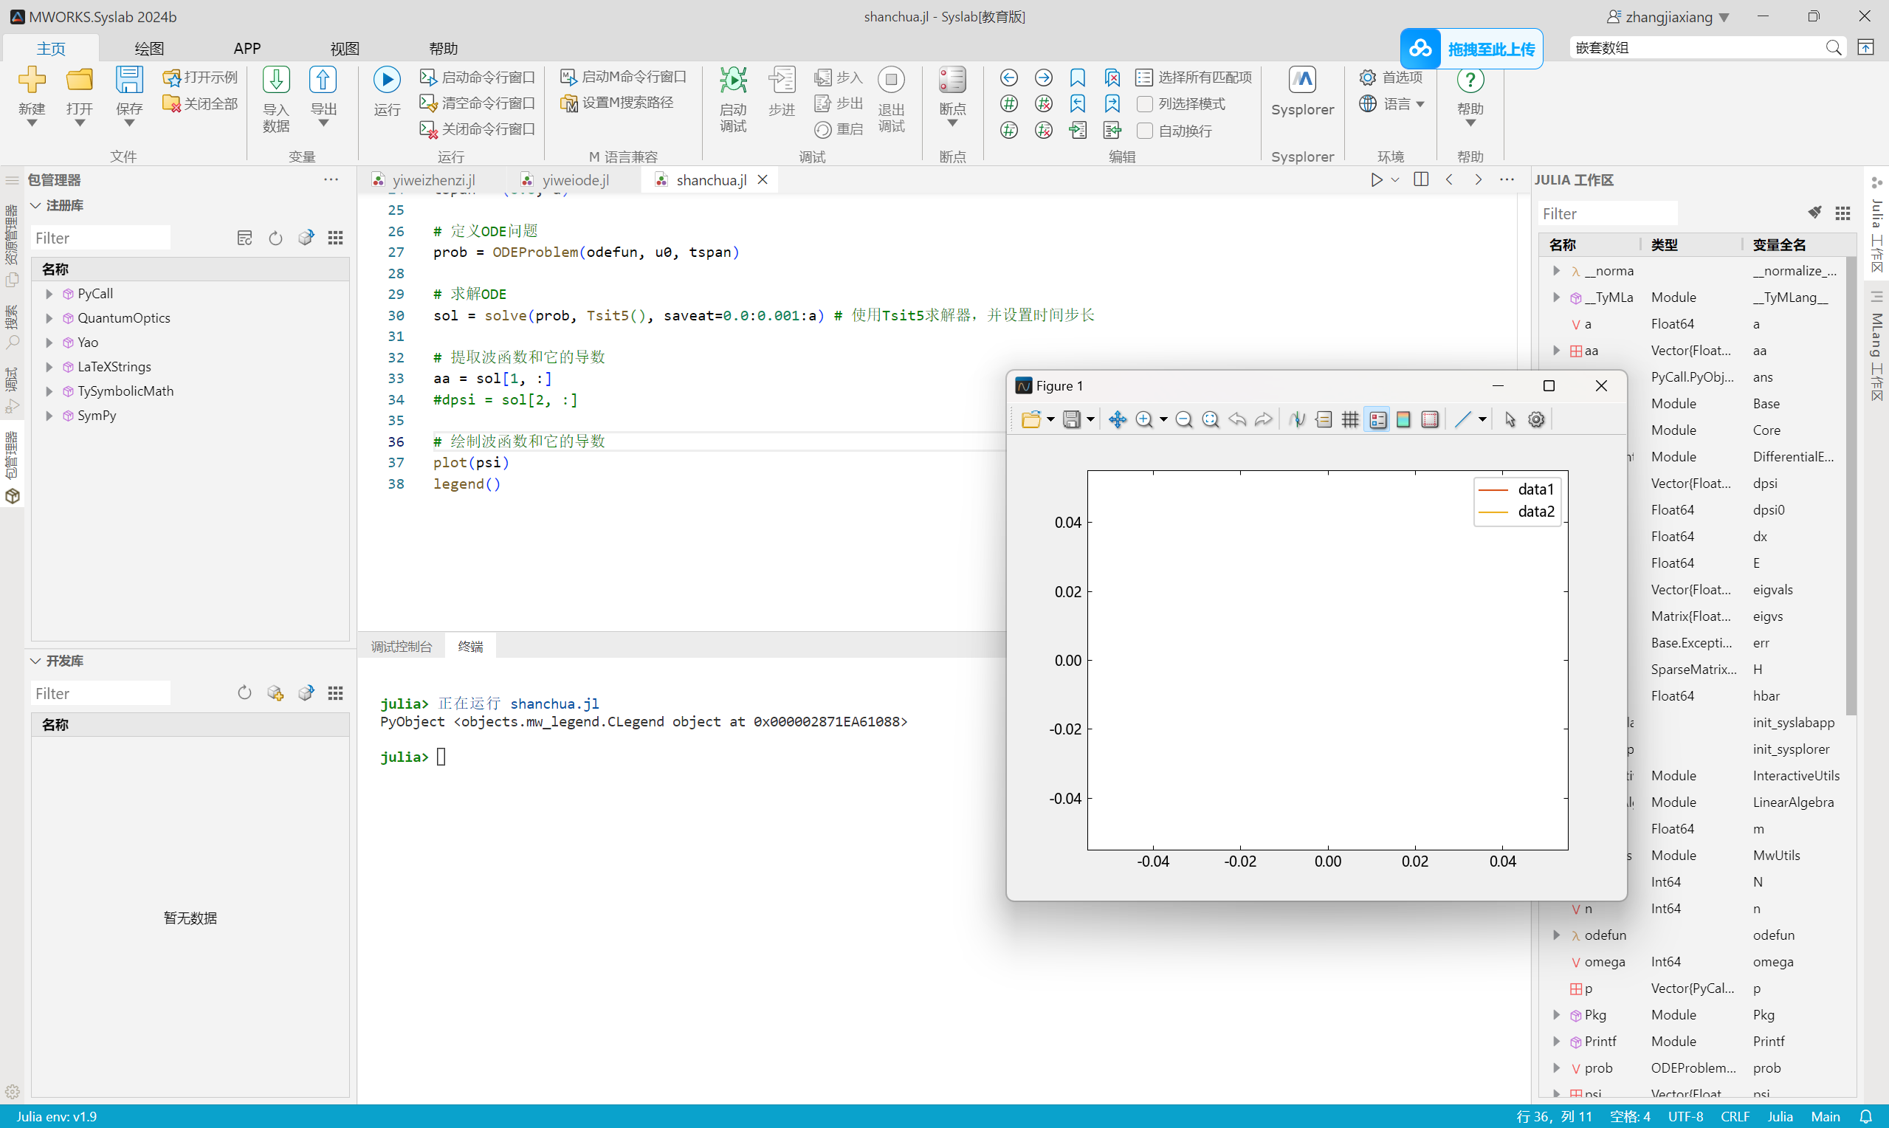
Task: Select the Pan tool in Figure 1 toolbar
Action: click(1117, 419)
